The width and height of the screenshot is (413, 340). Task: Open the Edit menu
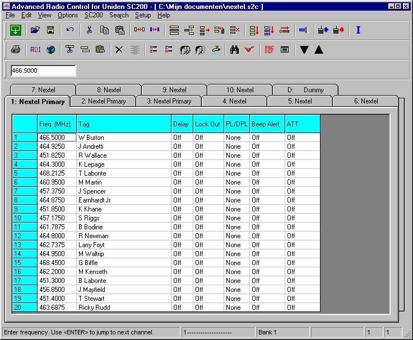click(26, 15)
